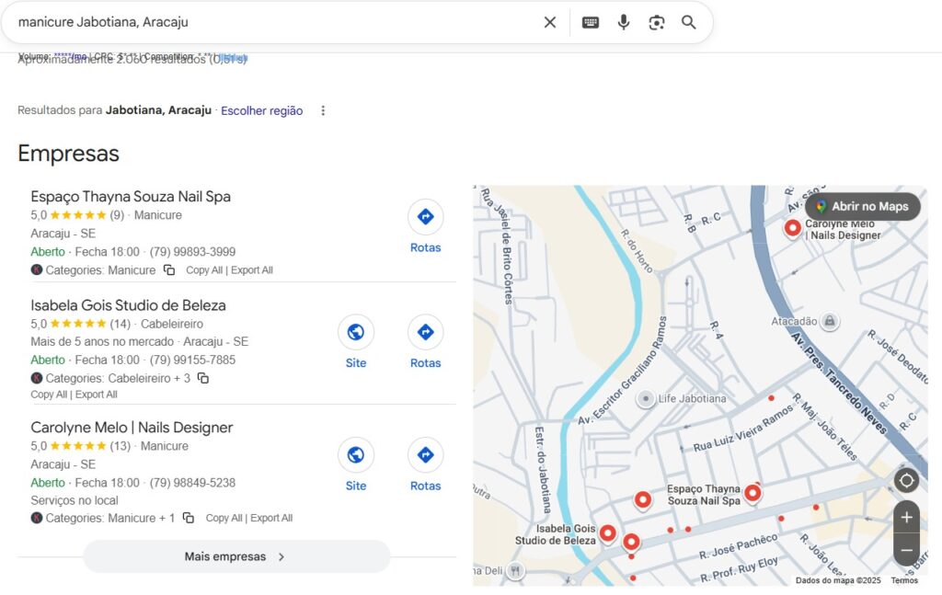Copy categories of Espaço Thayna Souza listing
The image size is (942, 595).
pyautogui.click(x=169, y=270)
